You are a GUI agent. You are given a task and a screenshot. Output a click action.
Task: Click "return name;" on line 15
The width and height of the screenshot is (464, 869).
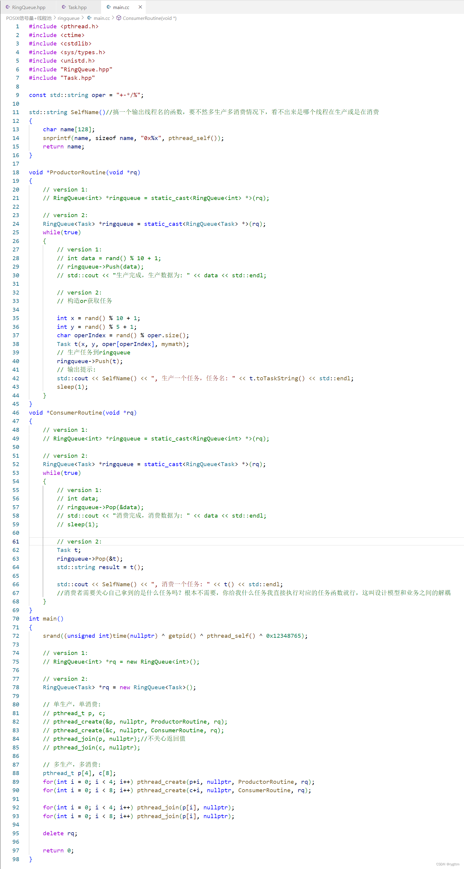coord(64,147)
